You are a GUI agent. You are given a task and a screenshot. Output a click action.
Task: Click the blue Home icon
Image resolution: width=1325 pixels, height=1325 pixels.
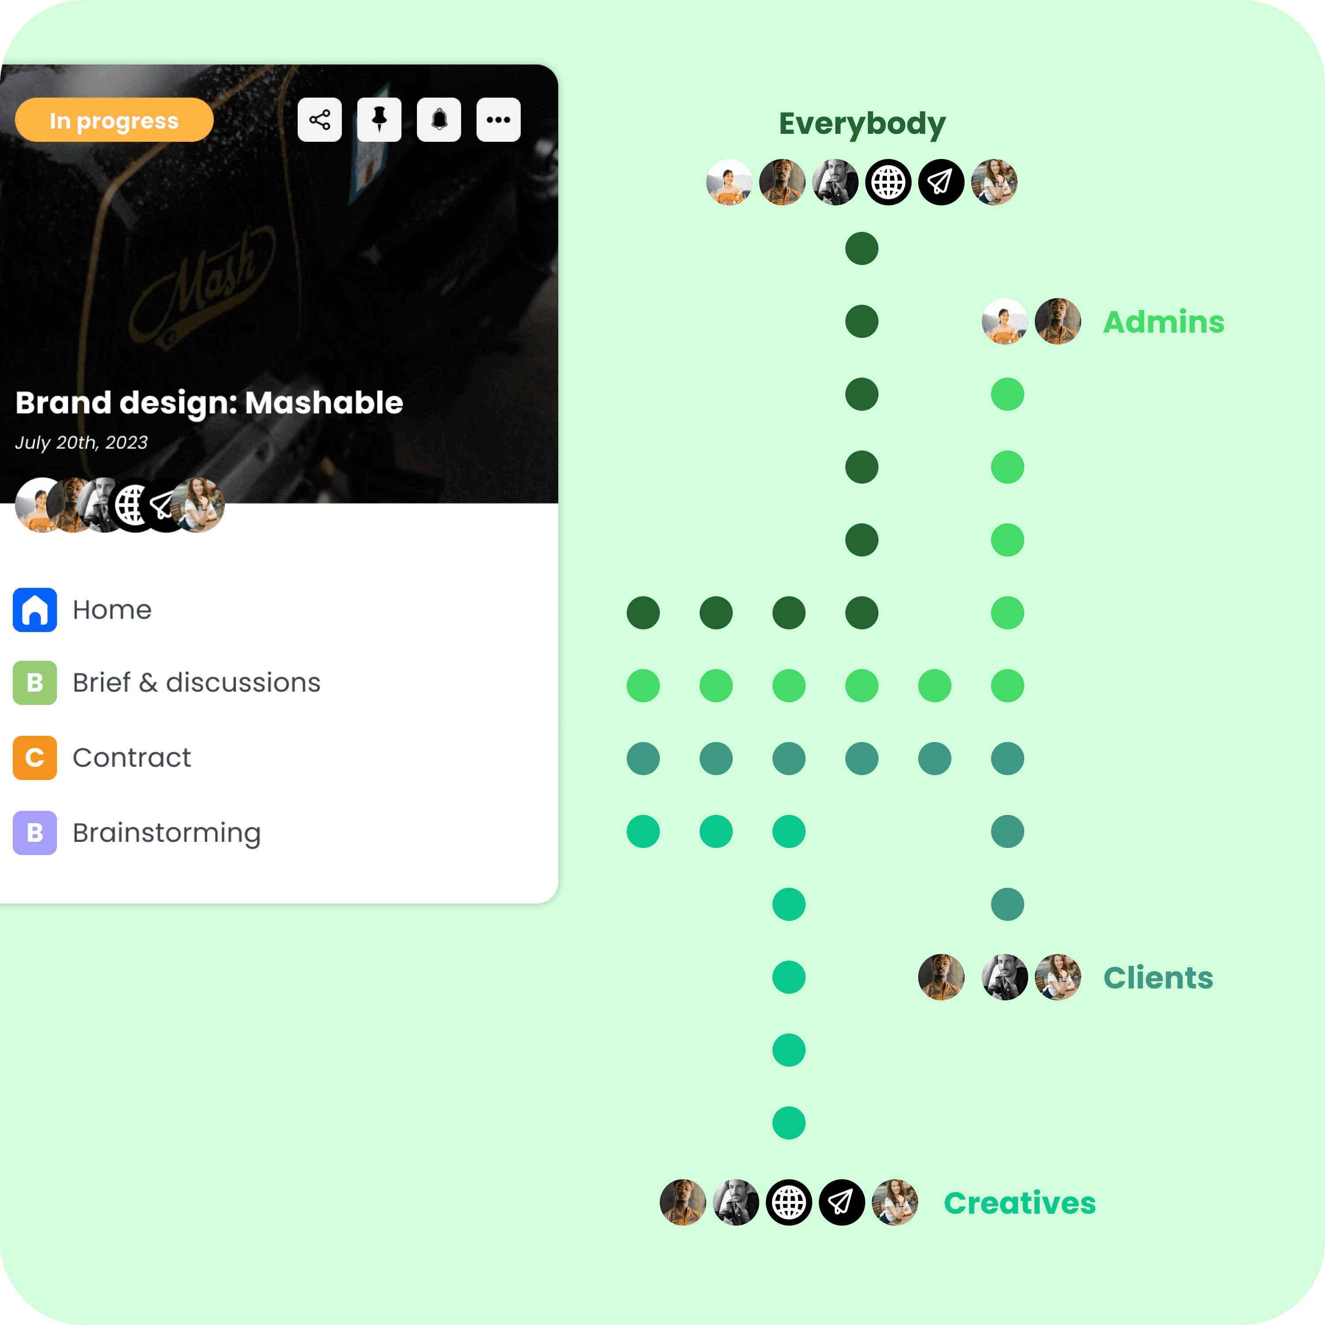coord(35,609)
